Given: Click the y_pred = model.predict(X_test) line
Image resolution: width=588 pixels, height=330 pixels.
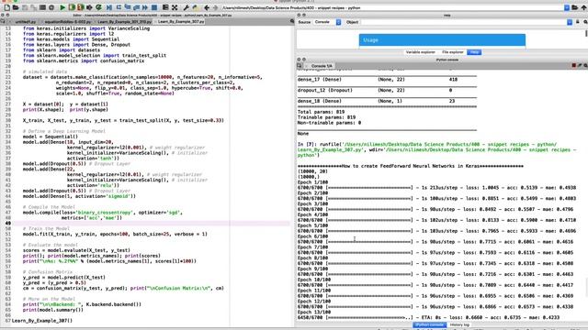Looking at the screenshot, I should [x=63, y=278].
